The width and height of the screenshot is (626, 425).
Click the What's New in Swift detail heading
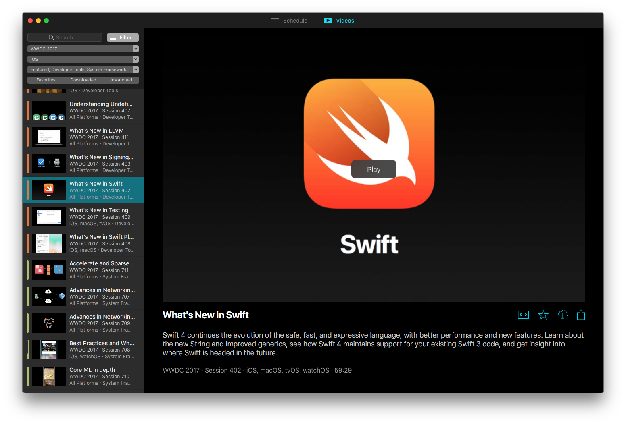pyautogui.click(x=206, y=315)
